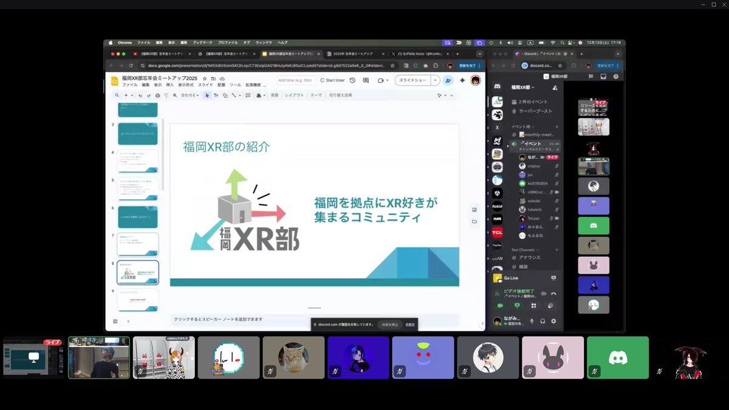
Task: Open the move-to-folder icon beside title
Action: pos(213,78)
